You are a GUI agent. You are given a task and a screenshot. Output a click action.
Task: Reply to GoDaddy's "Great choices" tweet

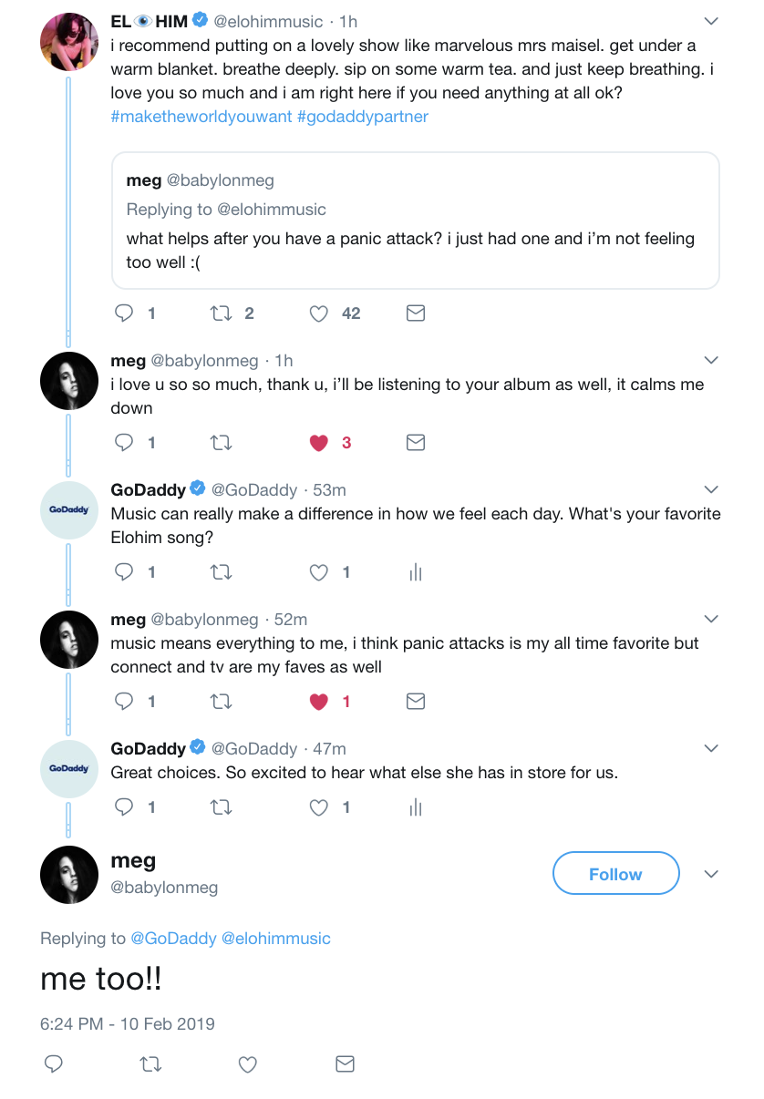[124, 807]
